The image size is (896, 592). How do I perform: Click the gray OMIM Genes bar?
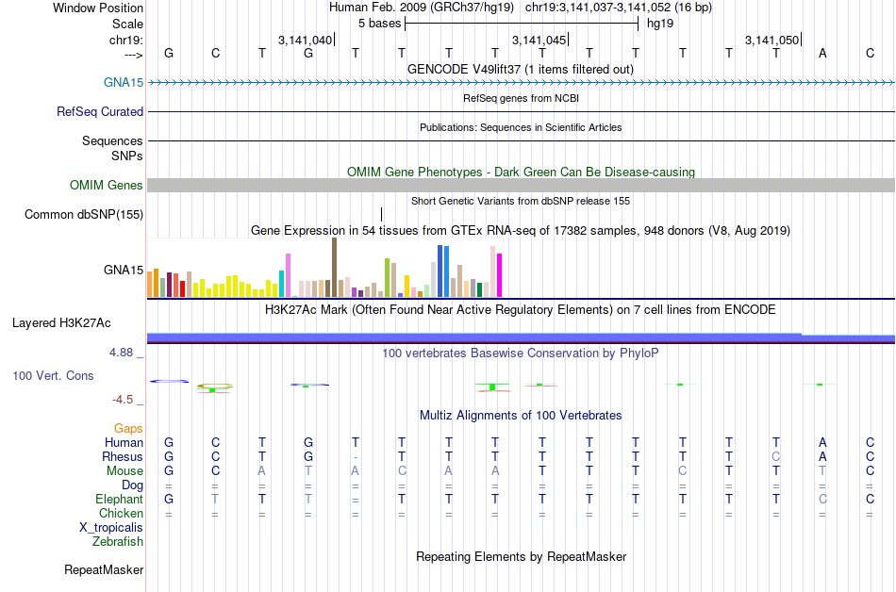[522, 185]
